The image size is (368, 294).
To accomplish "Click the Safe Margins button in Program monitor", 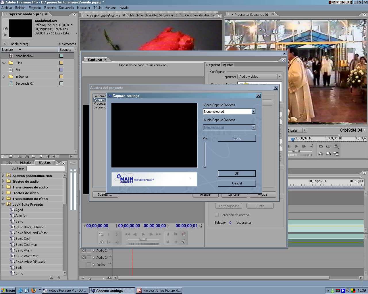I will [x=328, y=146].
